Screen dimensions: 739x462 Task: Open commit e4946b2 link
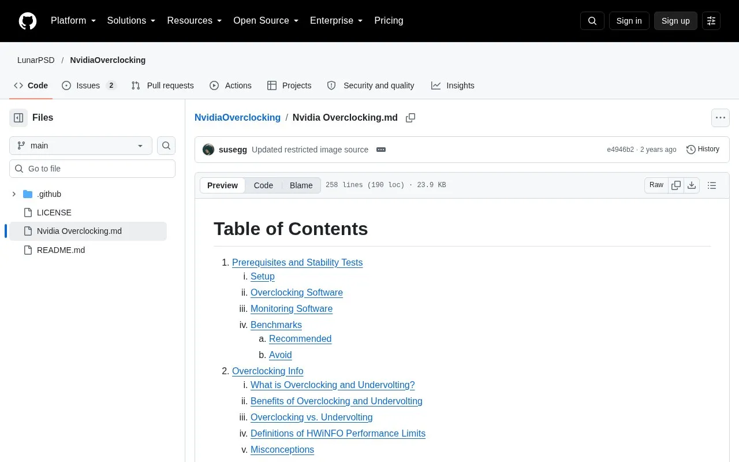pos(620,150)
